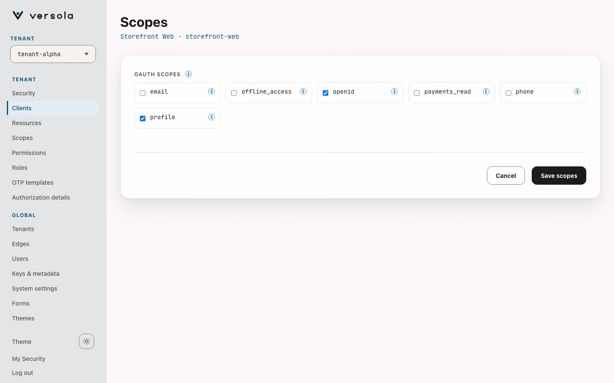Show info for the payments_read scope

[486, 91]
